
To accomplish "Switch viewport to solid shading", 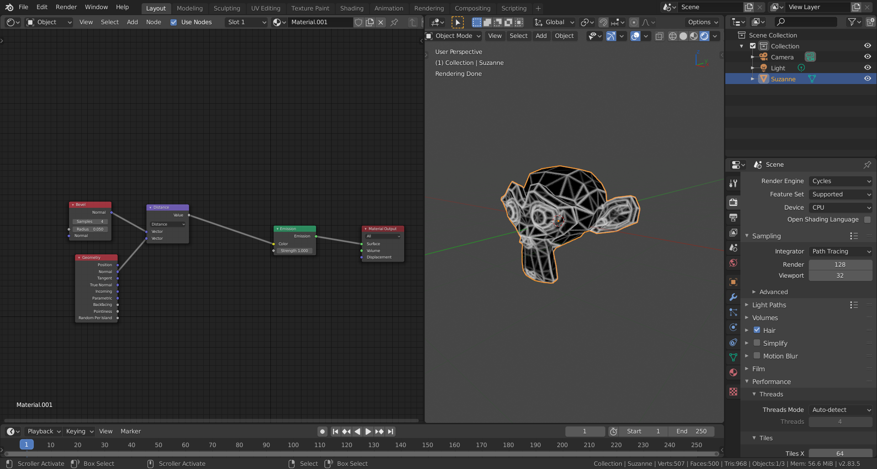I will coord(683,36).
